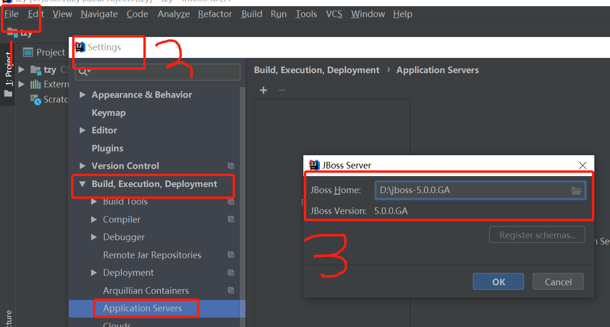Click Build, Execution, Deployment breadcrumb
610x327 pixels.
click(x=317, y=70)
